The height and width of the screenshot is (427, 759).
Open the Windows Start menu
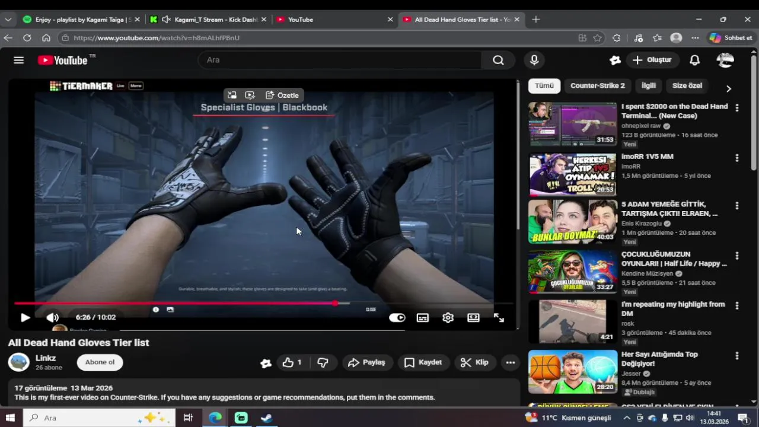click(10, 418)
